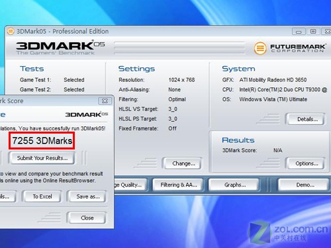331x248 pixels.
Task: Click the 3DMARK05 logo in score dialog
Action: tap(86, 114)
